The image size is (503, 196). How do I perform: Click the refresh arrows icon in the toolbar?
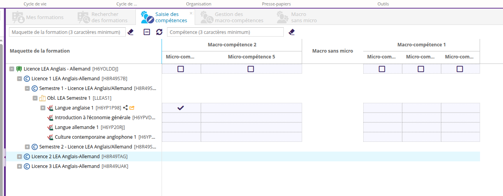point(159,32)
